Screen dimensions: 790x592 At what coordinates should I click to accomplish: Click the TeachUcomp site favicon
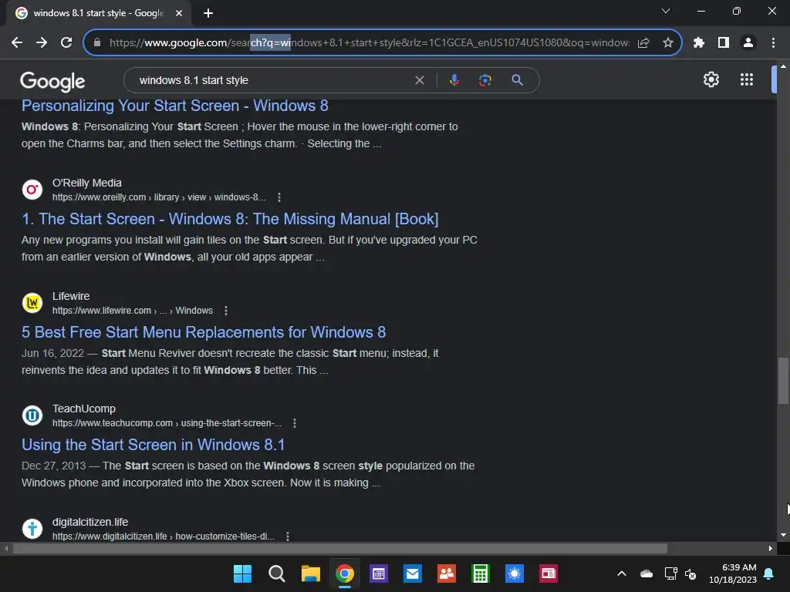tap(32, 415)
